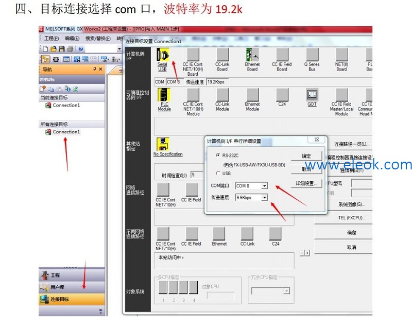
Task: Switch to the 工程 navigation tab
Action: [72, 275]
